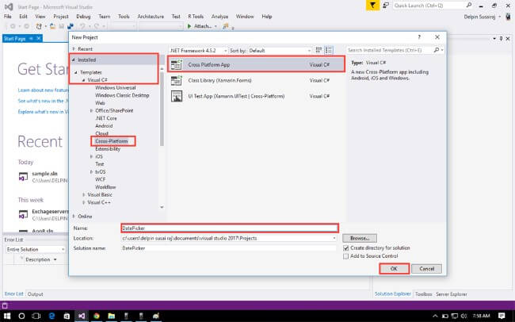Click the notifications flag icon in title bar

pyautogui.click(x=373, y=6)
